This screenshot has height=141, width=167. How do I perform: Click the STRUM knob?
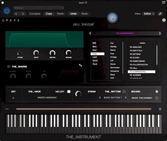(x=78, y=94)
